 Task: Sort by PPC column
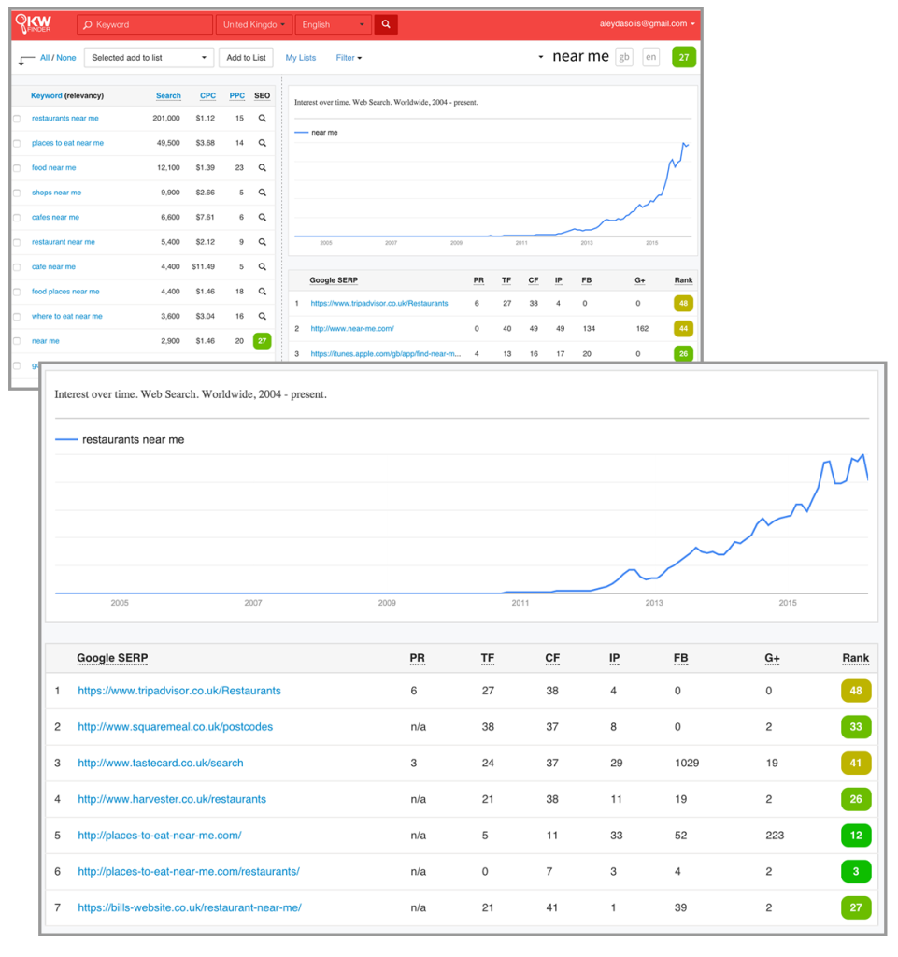pos(236,96)
